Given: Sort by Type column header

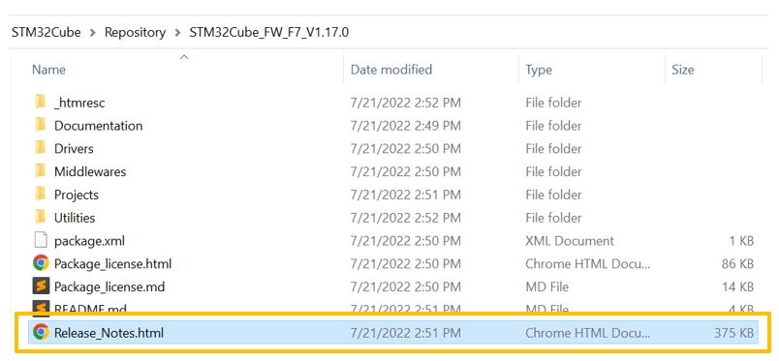Looking at the screenshot, I should point(539,70).
